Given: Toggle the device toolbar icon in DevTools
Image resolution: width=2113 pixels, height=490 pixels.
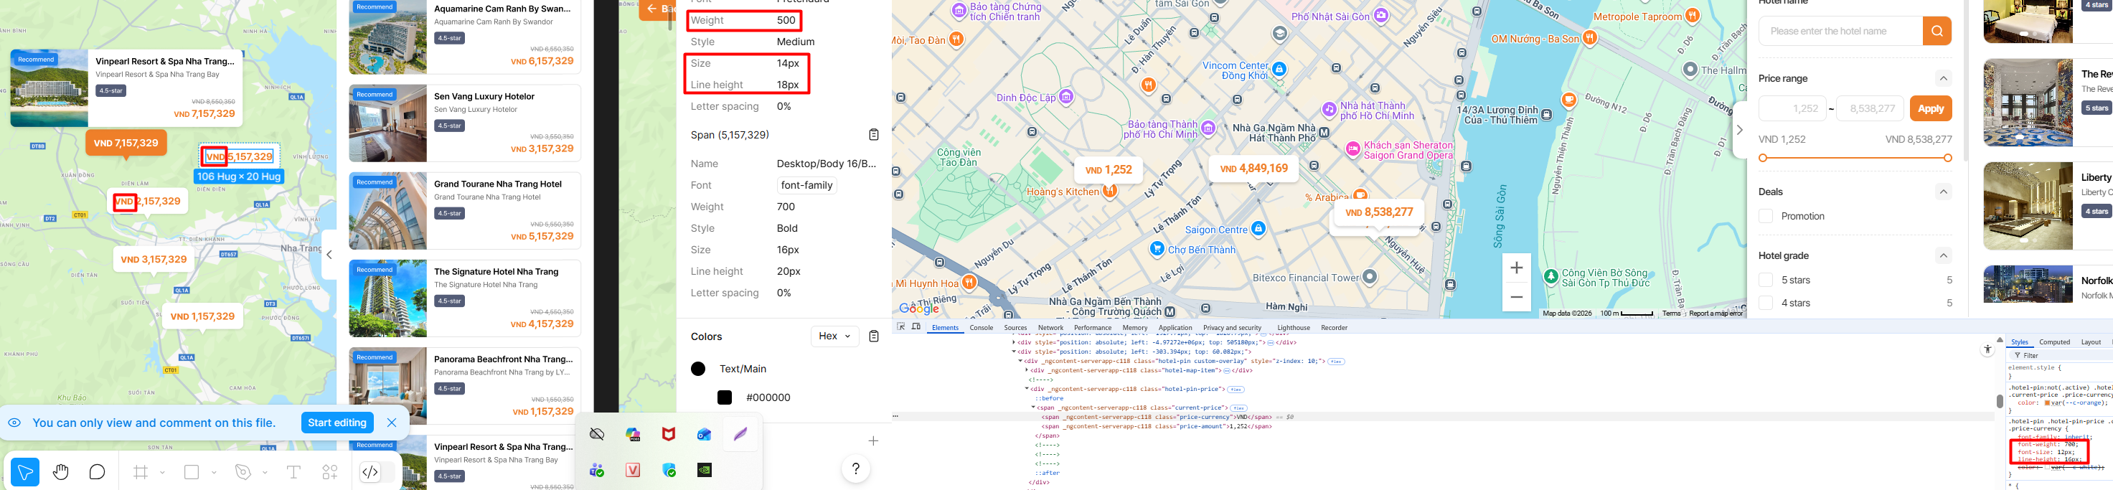Looking at the screenshot, I should click(x=916, y=326).
